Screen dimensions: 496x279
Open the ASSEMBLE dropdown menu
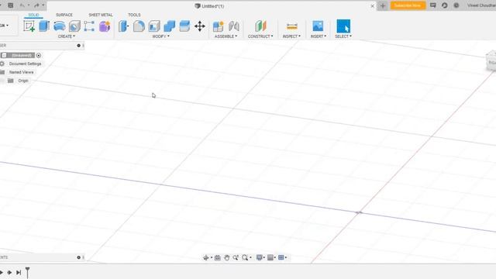tap(226, 36)
